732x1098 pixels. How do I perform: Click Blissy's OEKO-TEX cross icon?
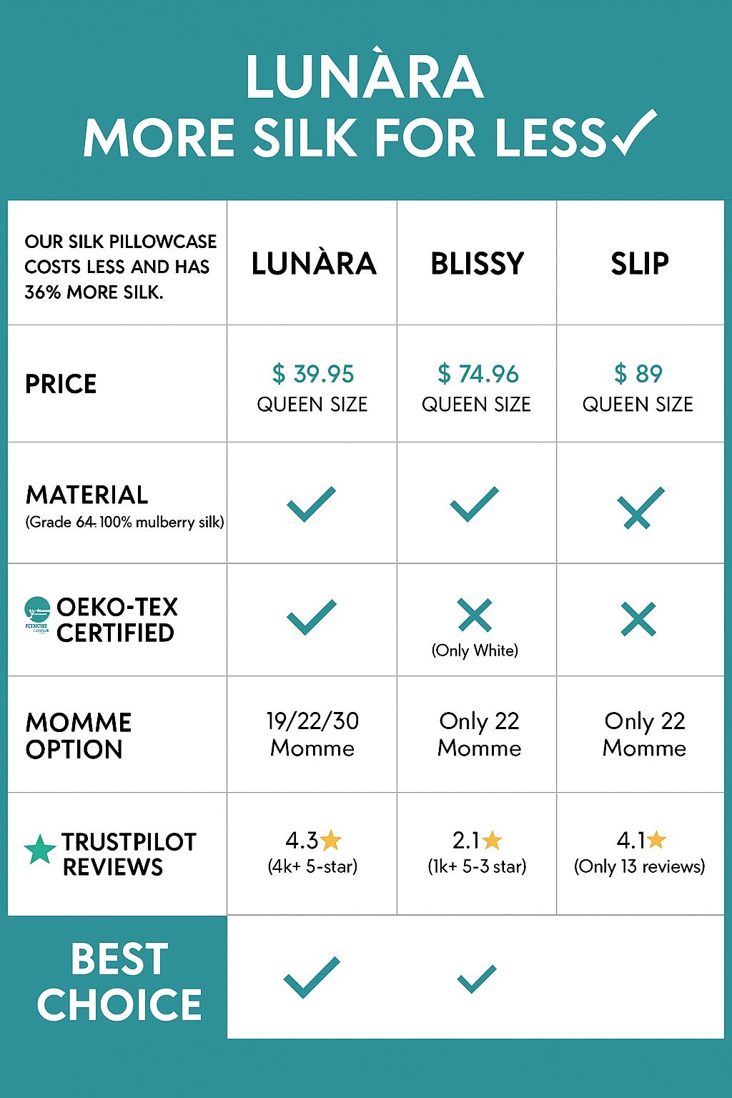pyautogui.click(x=475, y=615)
